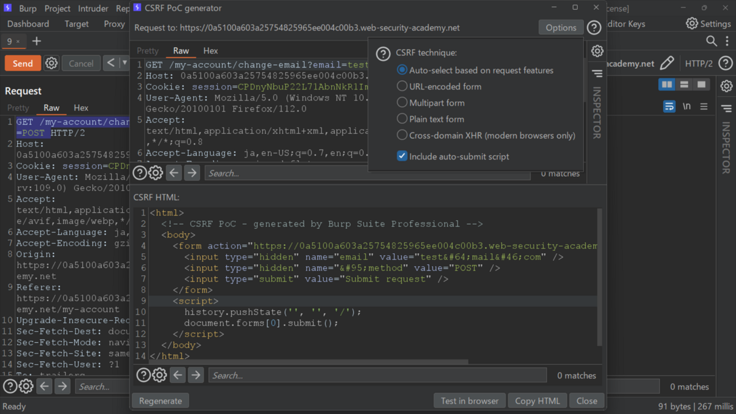Image resolution: width=736 pixels, height=414 pixels.
Task: Uncheck Include auto-submit script
Action: click(402, 156)
